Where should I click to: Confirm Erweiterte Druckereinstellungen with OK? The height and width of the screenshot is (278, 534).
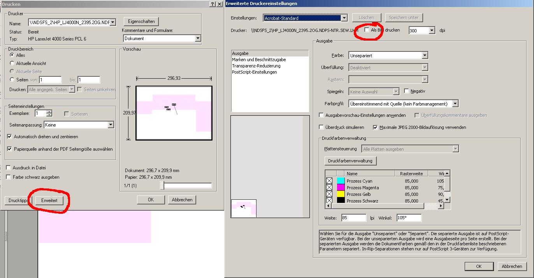pyautogui.click(x=479, y=266)
